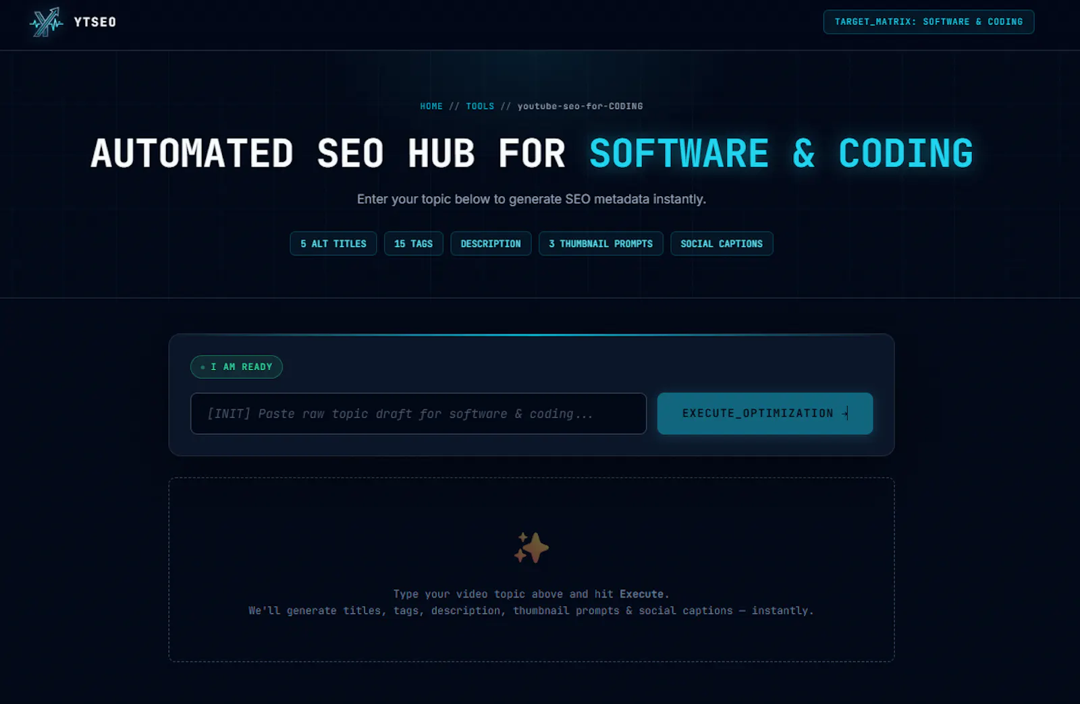Click the EXECUTE_OPTIMIZATION button
The width and height of the screenshot is (1080, 704).
[x=765, y=413]
